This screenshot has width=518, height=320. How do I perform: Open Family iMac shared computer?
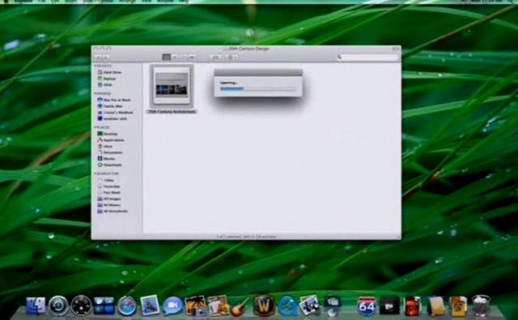click(x=110, y=106)
